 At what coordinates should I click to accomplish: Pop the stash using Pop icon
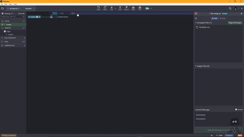point(140,8)
